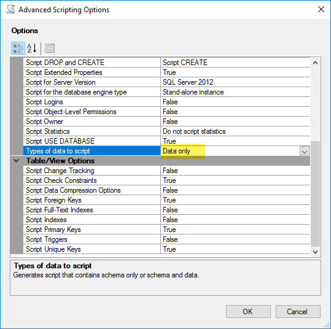Click the scrollbar up arrow
The width and height of the screenshot is (331, 329).
(315, 63)
